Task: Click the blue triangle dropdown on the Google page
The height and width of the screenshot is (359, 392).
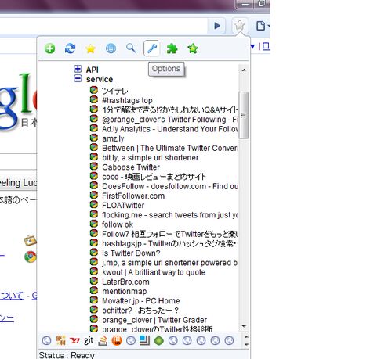Action: (x=252, y=46)
